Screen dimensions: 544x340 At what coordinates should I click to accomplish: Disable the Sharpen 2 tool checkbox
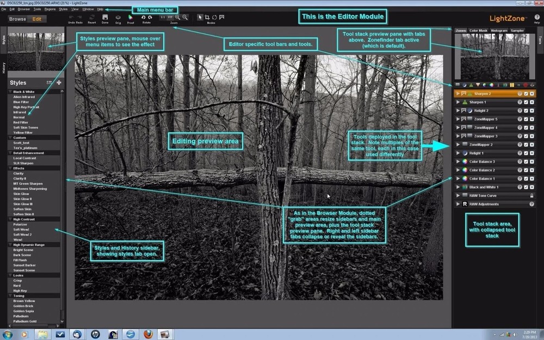pos(526,94)
